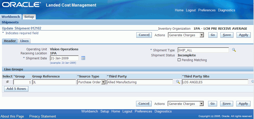Open the Privacy Statement link
This screenshot has width=254, height=119.
pyautogui.click(x=43, y=116)
